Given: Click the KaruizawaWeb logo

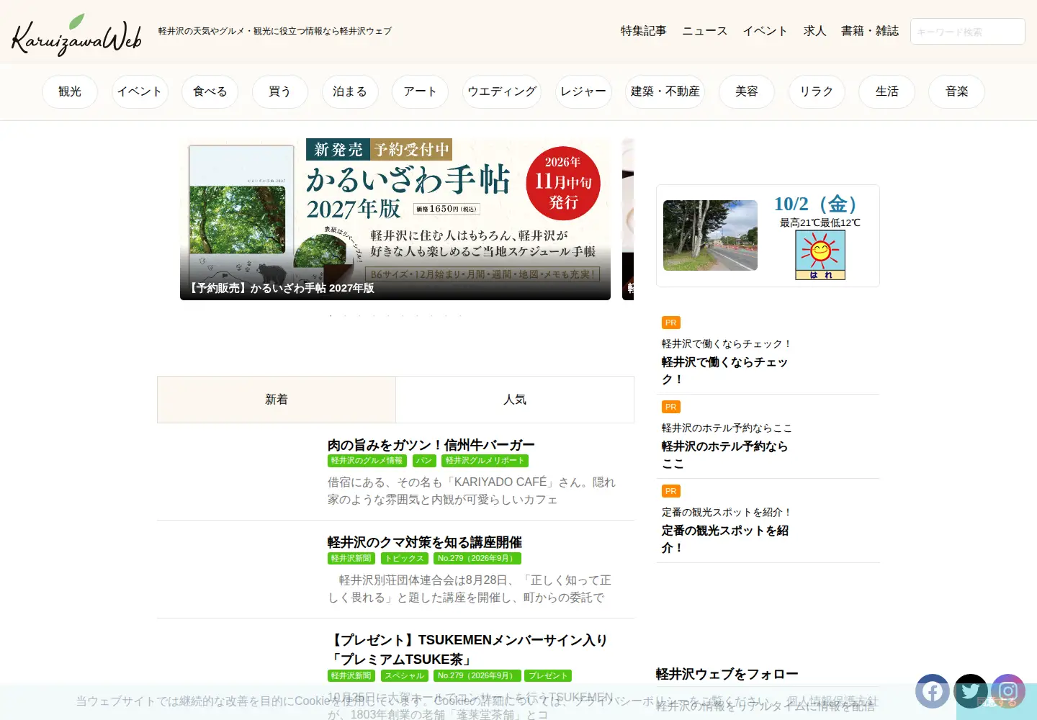Looking at the screenshot, I should point(76,34).
